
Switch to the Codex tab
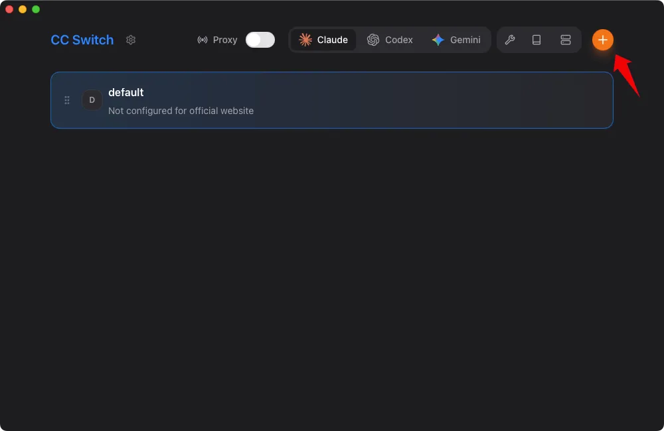[x=390, y=40]
